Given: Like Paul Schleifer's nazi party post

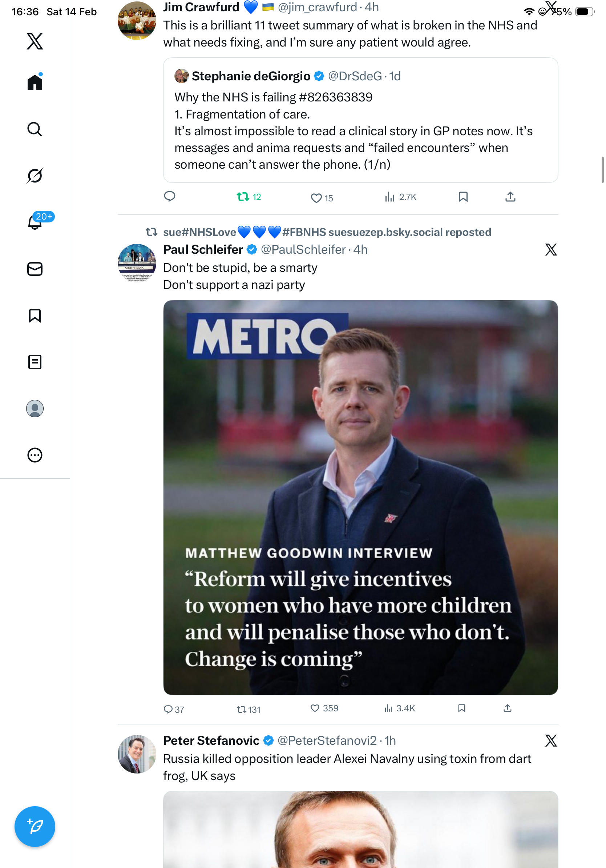Looking at the screenshot, I should [315, 708].
